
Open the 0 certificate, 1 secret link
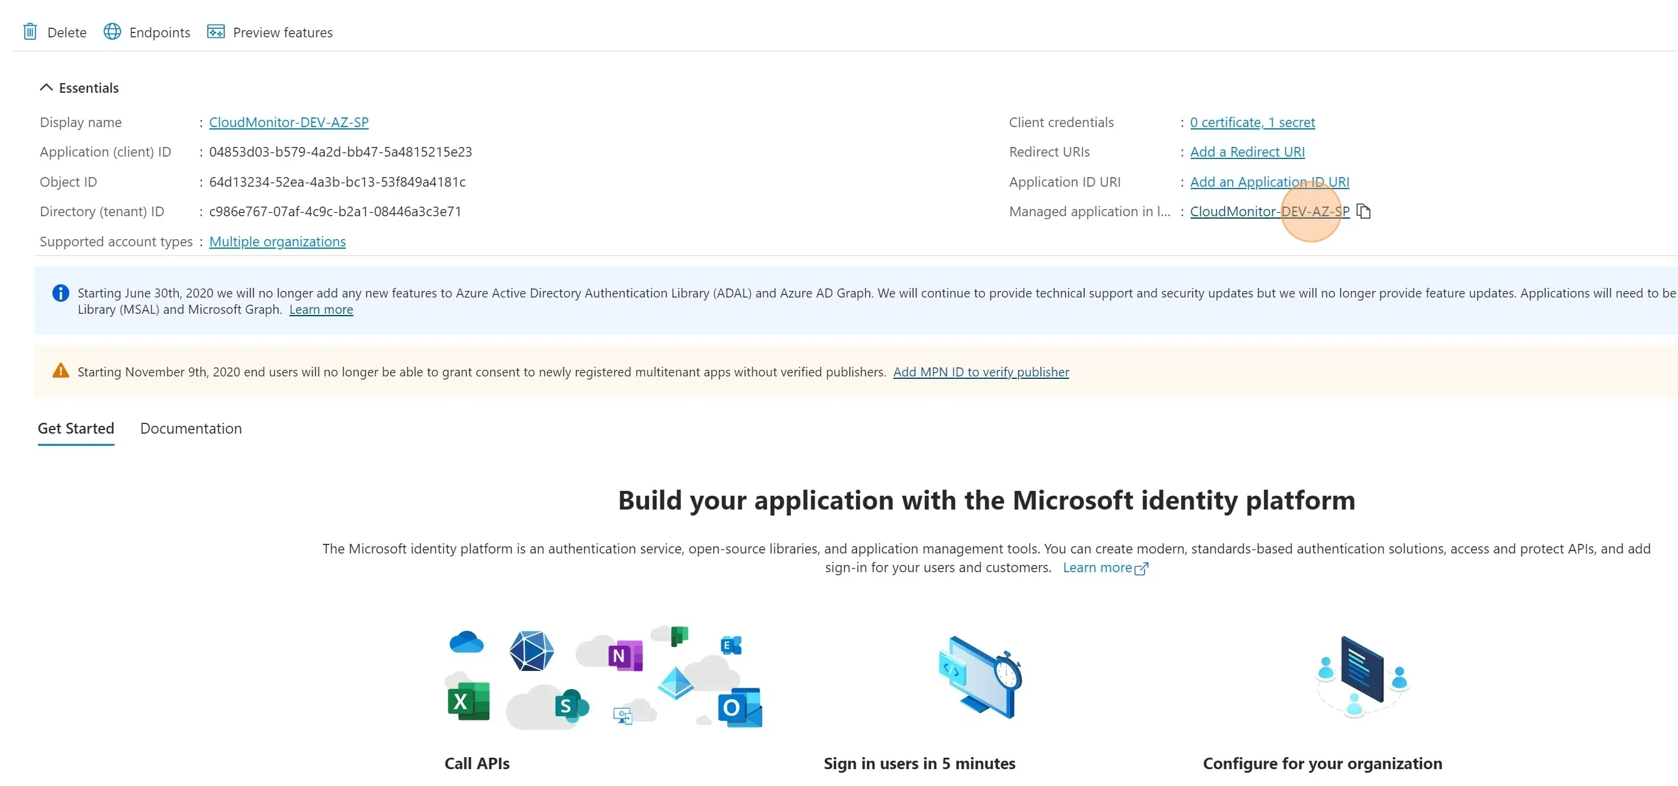point(1253,122)
